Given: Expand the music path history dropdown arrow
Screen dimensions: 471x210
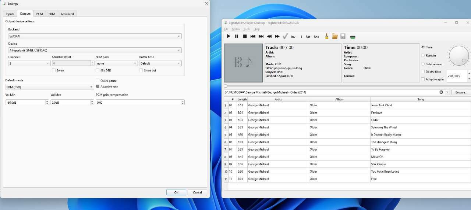Looking at the screenshot, I should (447, 92).
